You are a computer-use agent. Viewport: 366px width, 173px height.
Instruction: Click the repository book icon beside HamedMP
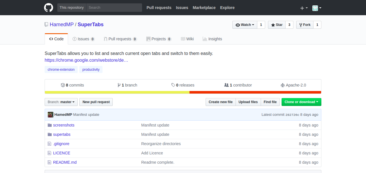point(46,25)
